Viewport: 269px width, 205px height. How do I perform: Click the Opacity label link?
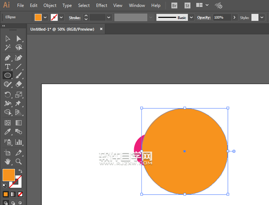pyautogui.click(x=204, y=18)
